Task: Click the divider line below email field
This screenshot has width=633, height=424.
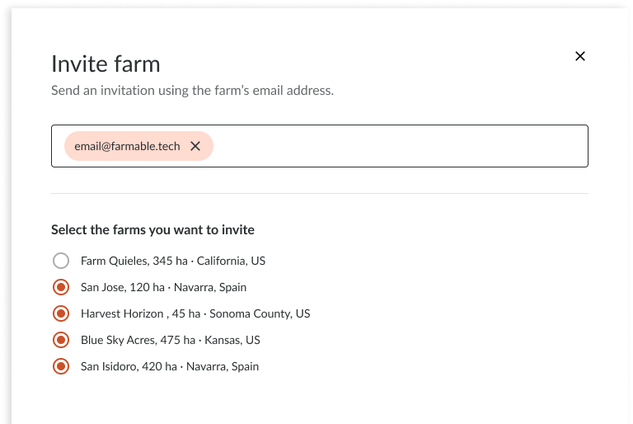Action: click(x=320, y=193)
